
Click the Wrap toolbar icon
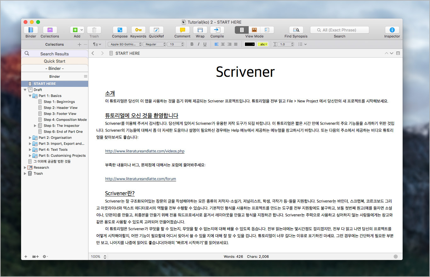click(200, 30)
